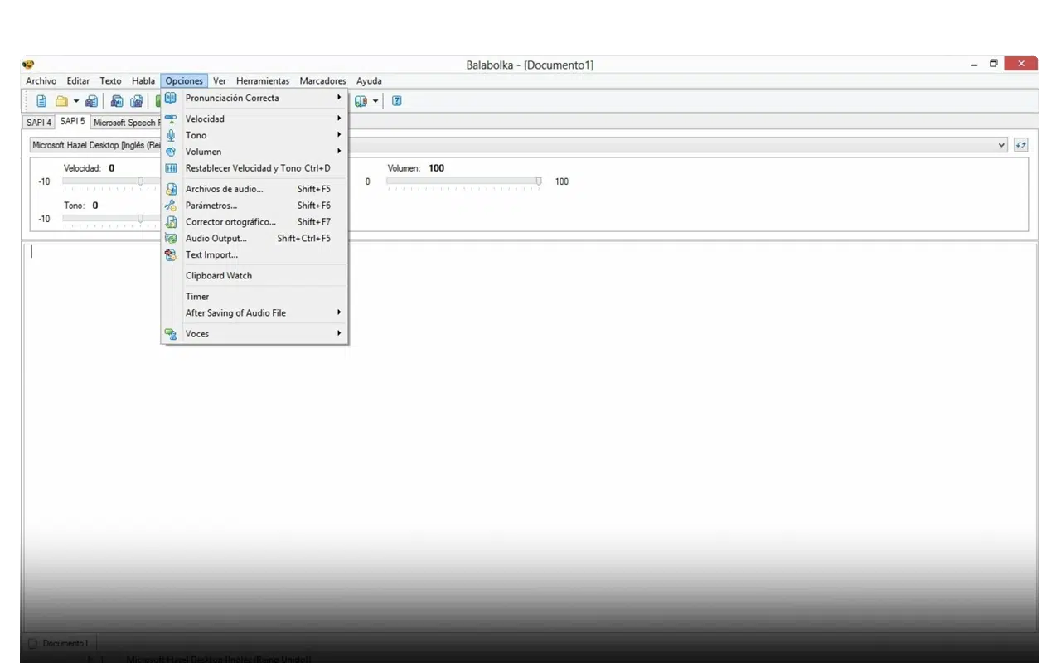Open the Microsoft Hazel Desktop voice dropdown
This screenshot has width=1061, height=663.
pyautogui.click(x=519, y=145)
